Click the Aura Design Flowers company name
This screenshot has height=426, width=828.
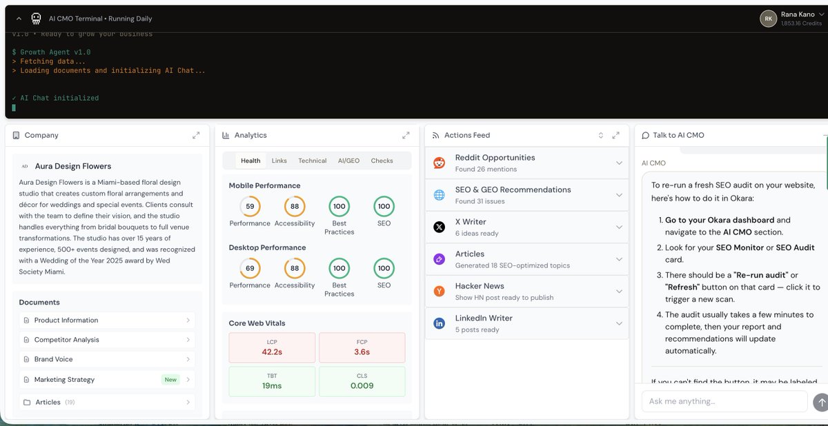click(73, 166)
